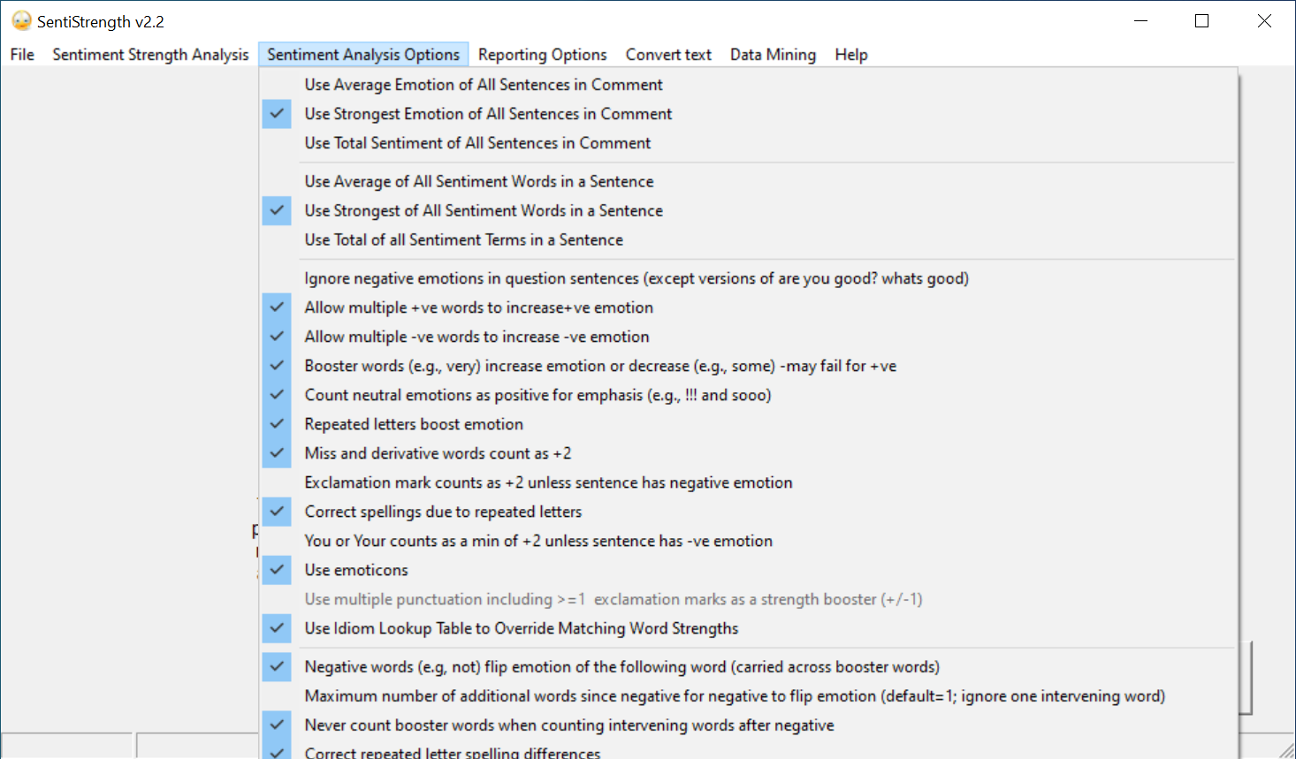Image resolution: width=1296 pixels, height=759 pixels.
Task: Open Sentiment Strength Analysis menu
Action: (x=150, y=55)
